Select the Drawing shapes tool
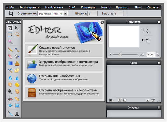 (x=17, y=70)
